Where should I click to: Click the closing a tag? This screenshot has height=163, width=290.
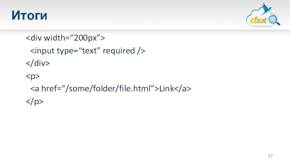(182, 89)
